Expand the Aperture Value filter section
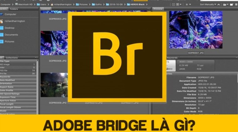Screen dimensions: 238x132 pos(18,101)
